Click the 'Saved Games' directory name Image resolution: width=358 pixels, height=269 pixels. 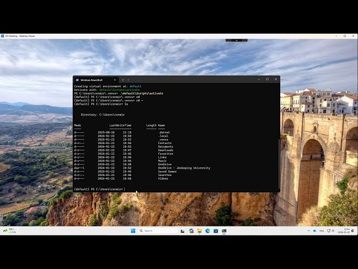coord(167,171)
